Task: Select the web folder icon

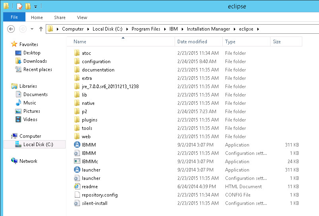Action: click(x=77, y=136)
